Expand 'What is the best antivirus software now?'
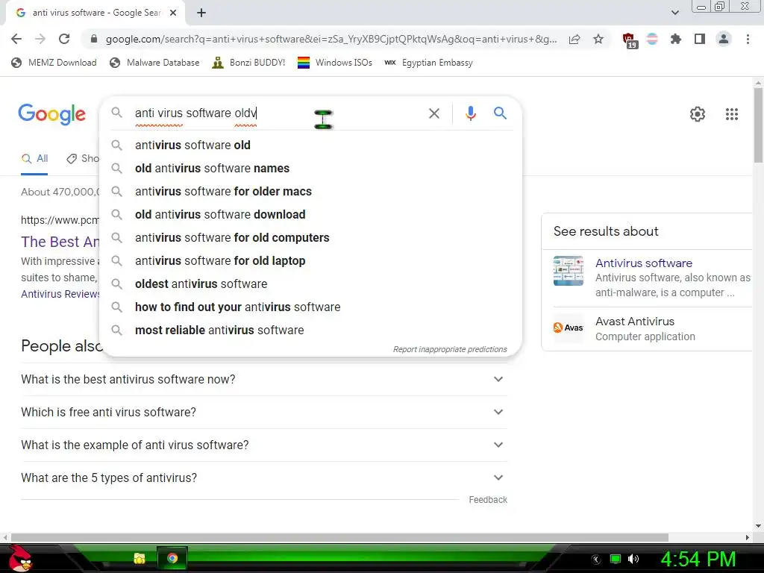The width and height of the screenshot is (764, 573). [264, 379]
